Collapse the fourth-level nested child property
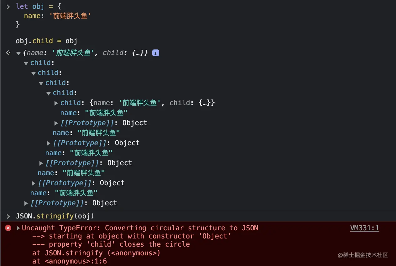Image resolution: width=396 pixels, height=266 pixels. pyautogui.click(x=49, y=93)
